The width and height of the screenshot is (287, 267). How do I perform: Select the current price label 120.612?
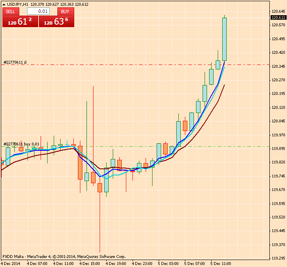(x=278, y=17)
